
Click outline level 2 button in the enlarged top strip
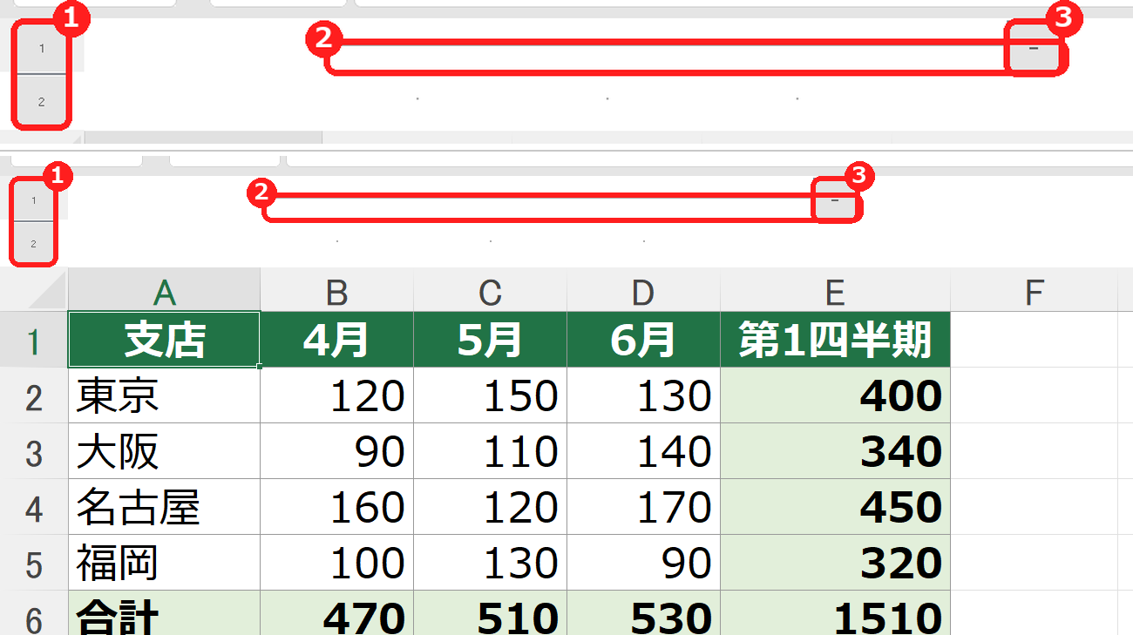(42, 102)
